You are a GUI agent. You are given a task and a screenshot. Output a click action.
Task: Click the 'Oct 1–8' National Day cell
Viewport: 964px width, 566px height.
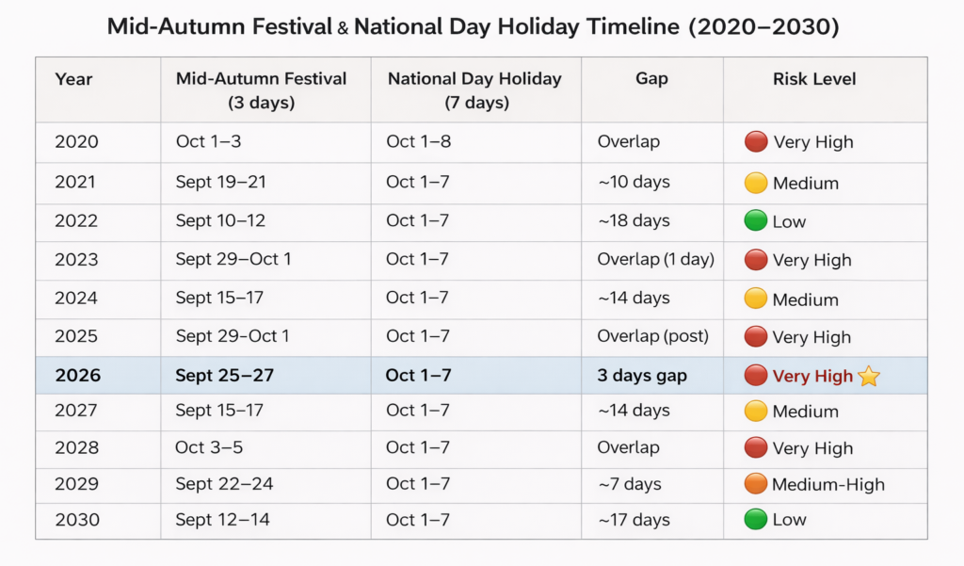(418, 142)
